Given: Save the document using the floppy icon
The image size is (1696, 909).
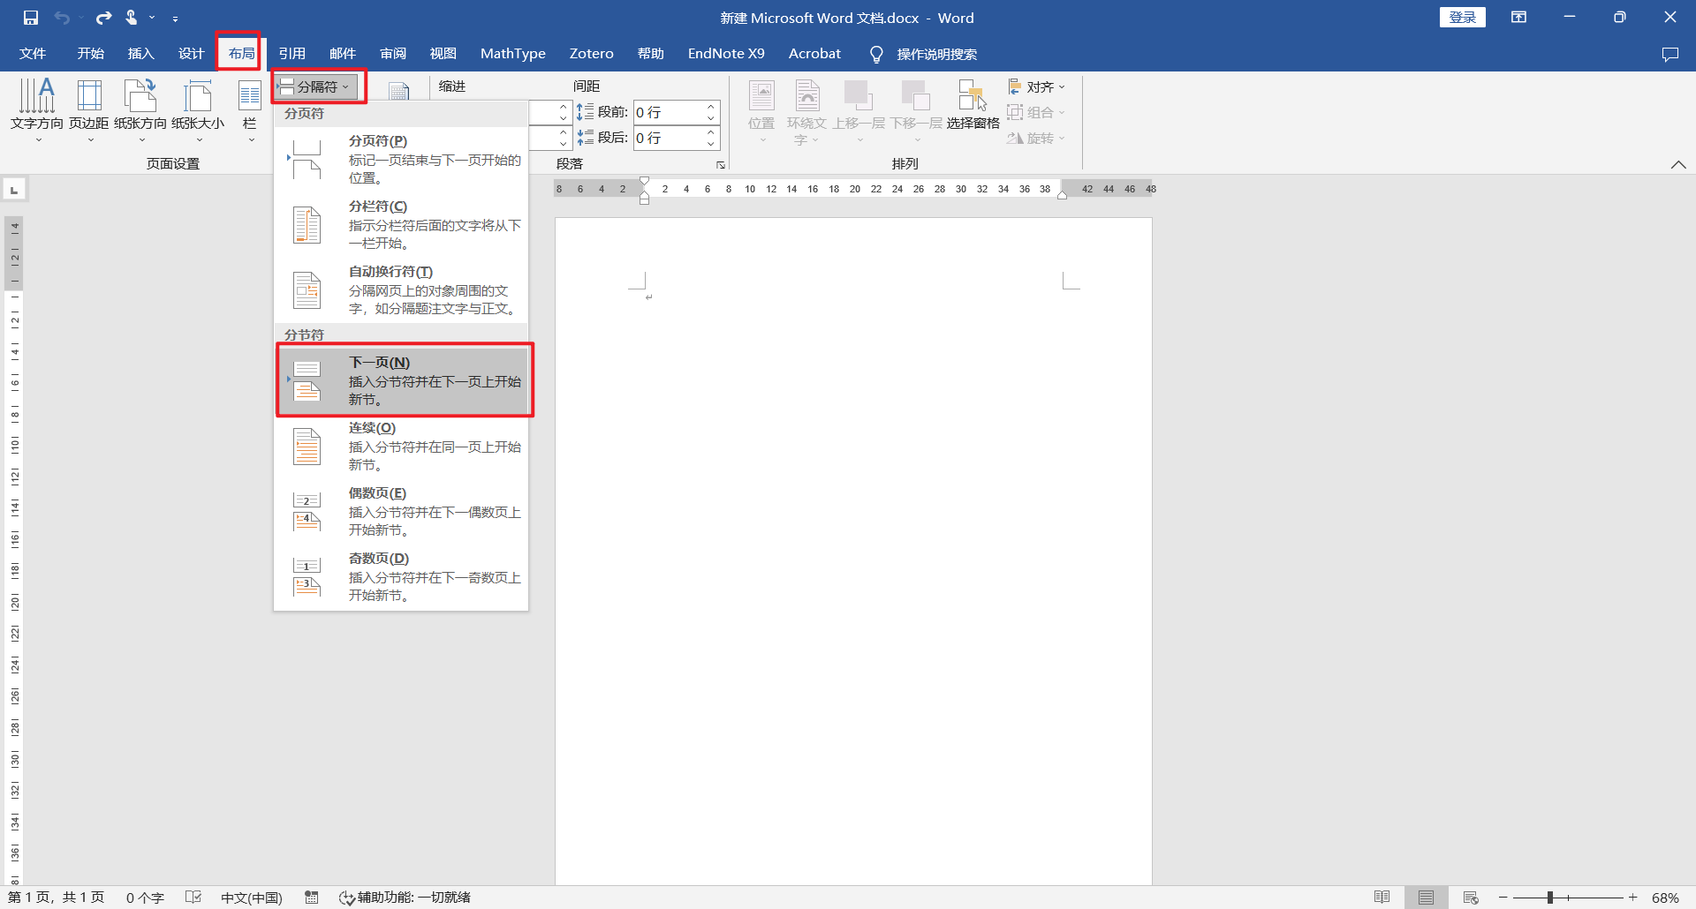Looking at the screenshot, I should point(31,18).
